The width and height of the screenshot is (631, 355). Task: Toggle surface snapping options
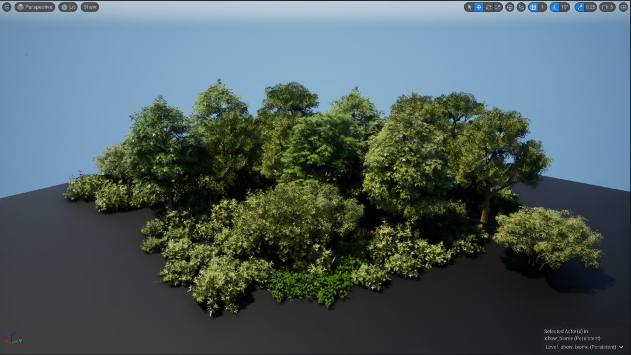(521, 7)
